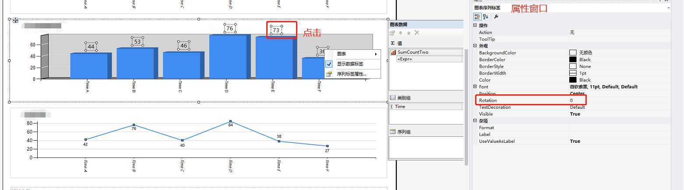
Task: Select the «Expr» item under SumCountTwo
Action: [x=429, y=59]
